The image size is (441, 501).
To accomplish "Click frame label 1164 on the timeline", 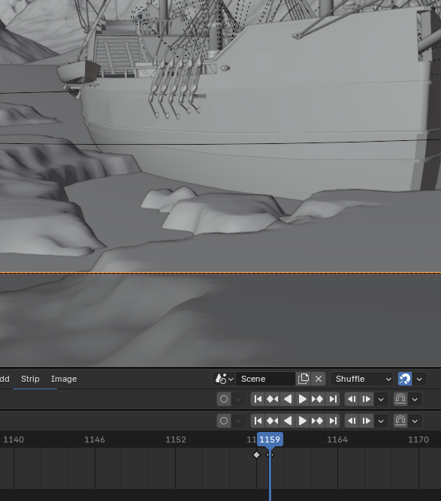I will (x=337, y=439).
